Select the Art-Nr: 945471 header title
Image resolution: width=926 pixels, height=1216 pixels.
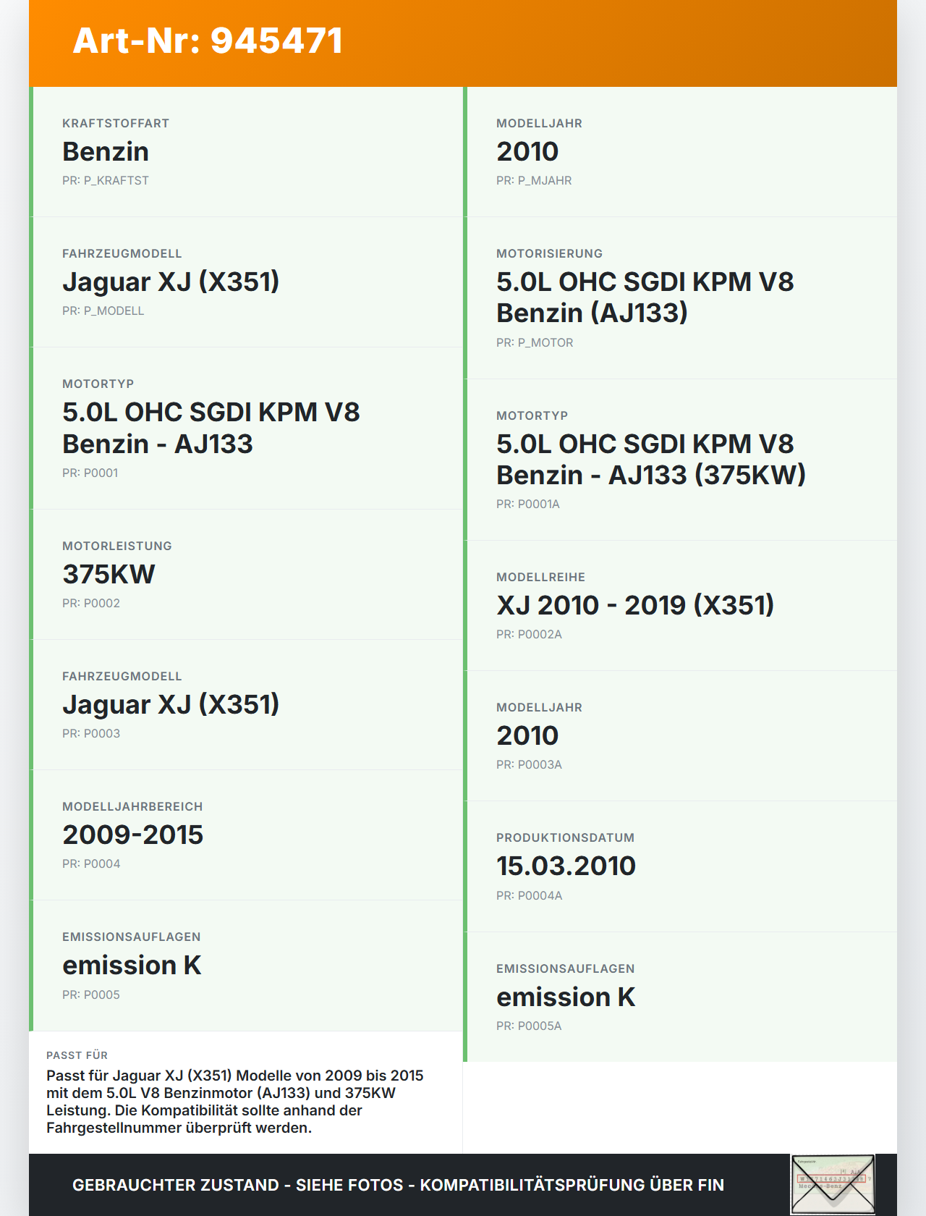click(x=208, y=41)
